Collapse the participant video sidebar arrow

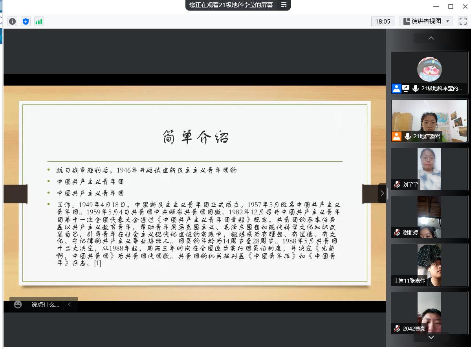tap(382, 193)
